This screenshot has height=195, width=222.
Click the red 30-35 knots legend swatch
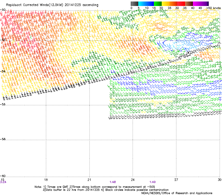click(181, 4)
